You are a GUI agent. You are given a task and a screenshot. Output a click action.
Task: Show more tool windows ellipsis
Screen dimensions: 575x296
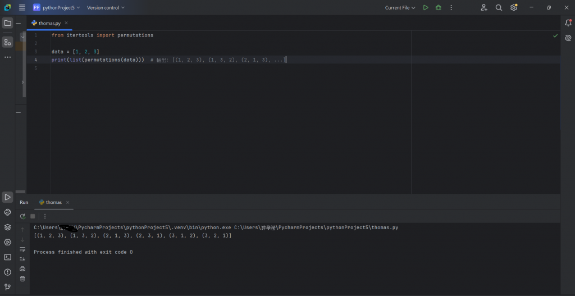(7, 57)
